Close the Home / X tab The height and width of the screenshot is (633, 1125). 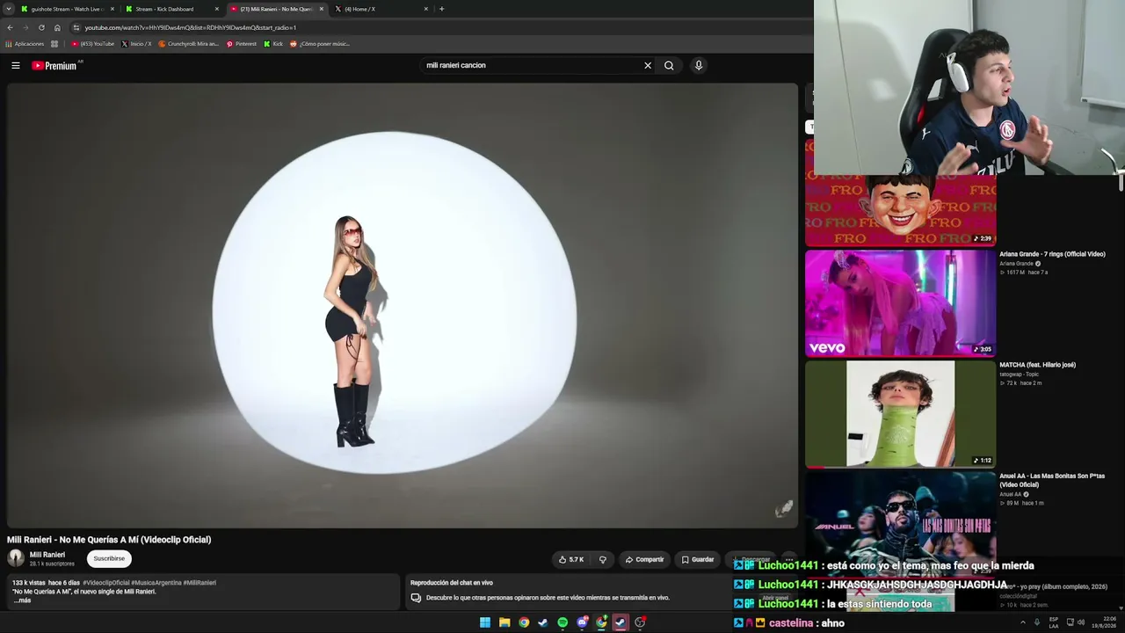[426, 9]
